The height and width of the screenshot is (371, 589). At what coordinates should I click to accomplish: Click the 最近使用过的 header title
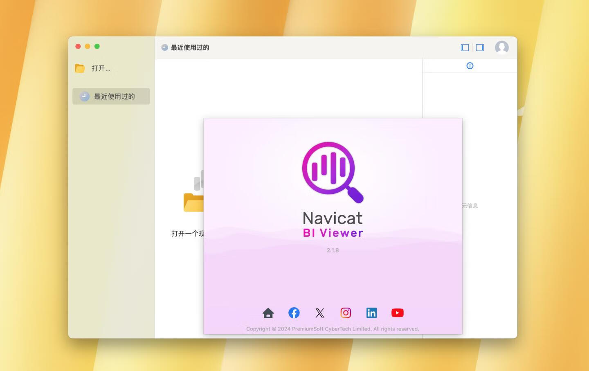pyautogui.click(x=190, y=47)
